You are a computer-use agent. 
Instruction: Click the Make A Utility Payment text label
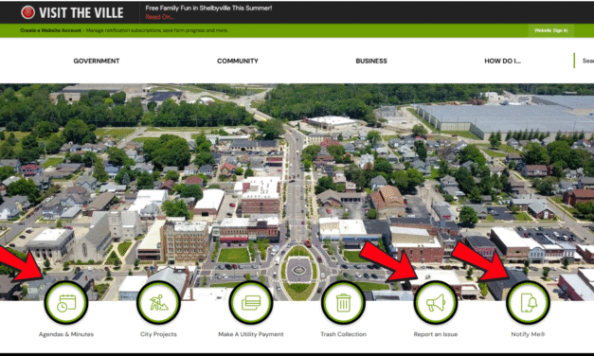pos(251,334)
